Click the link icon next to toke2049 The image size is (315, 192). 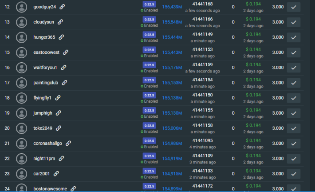(x=59, y=128)
